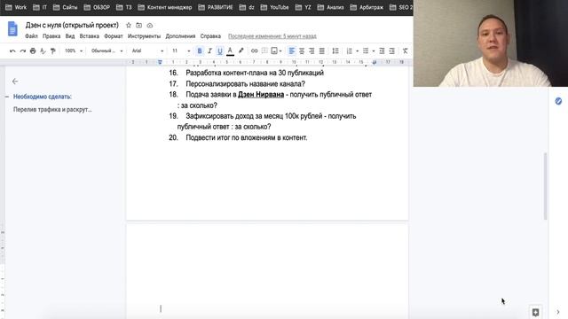This screenshot has width=568, height=319.
Task: Move document to a folder
Action: (x=139, y=26)
